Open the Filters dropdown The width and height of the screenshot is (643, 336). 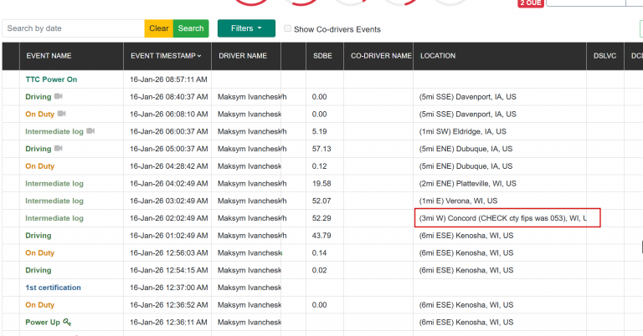(246, 28)
